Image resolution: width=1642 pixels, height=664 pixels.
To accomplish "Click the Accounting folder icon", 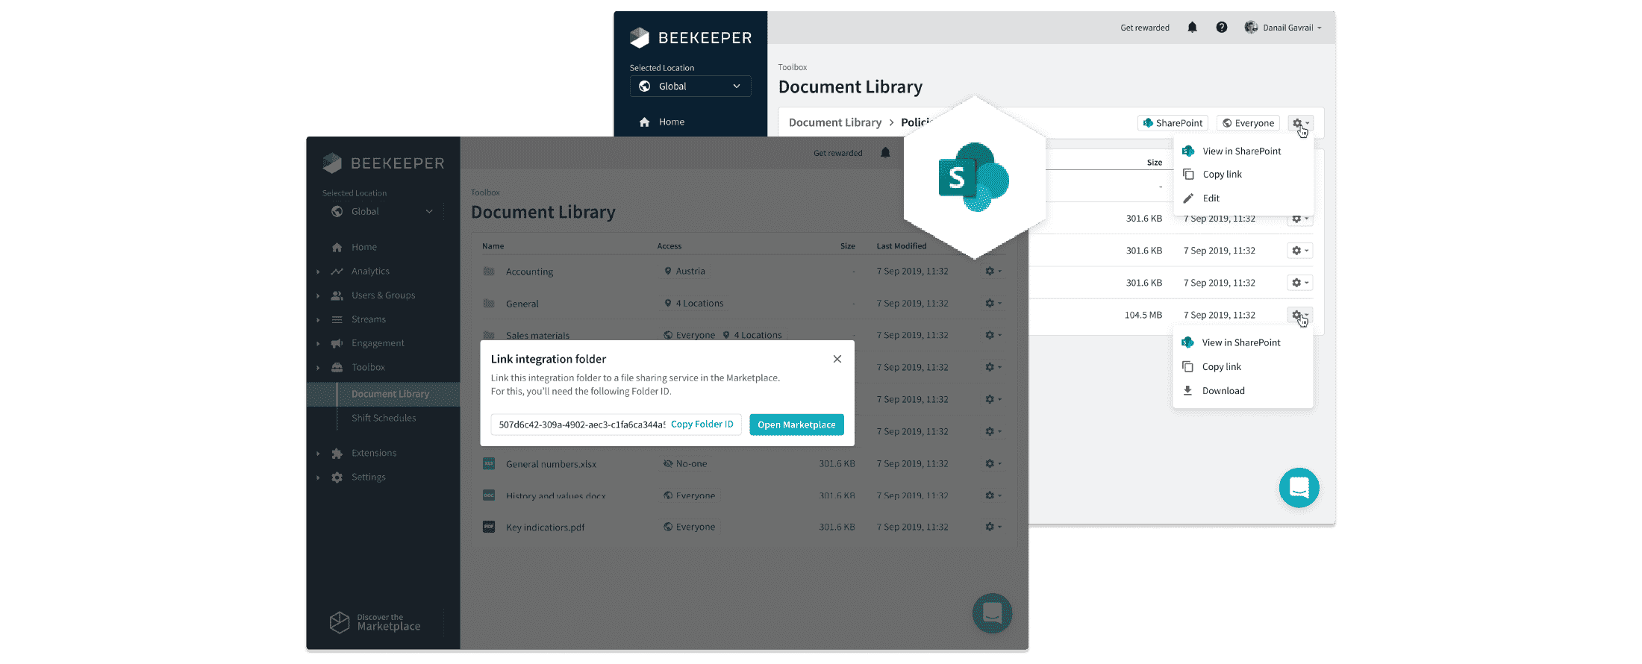I will pyautogui.click(x=489, y=272).
